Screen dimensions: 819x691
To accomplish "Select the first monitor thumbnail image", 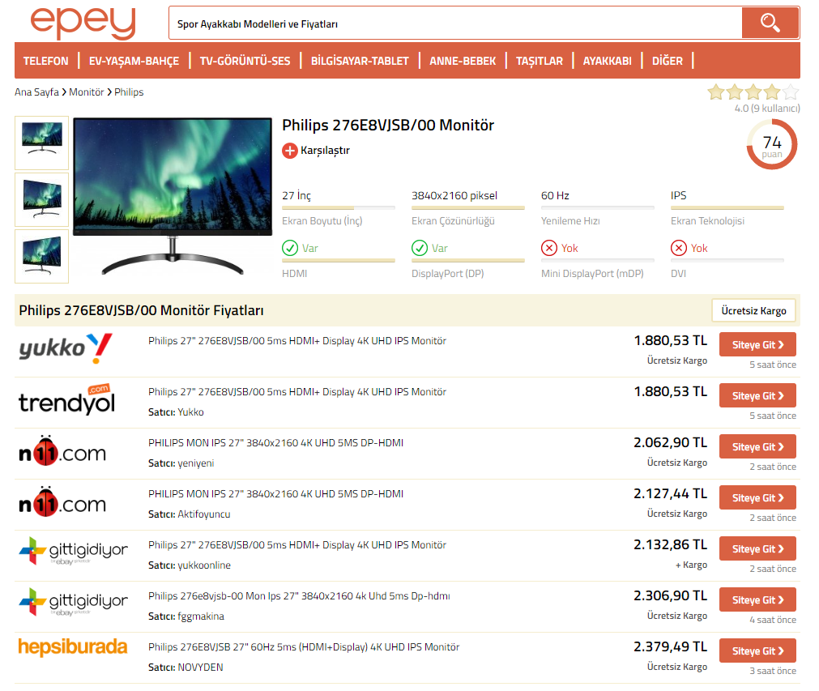I will click(41, 143).
